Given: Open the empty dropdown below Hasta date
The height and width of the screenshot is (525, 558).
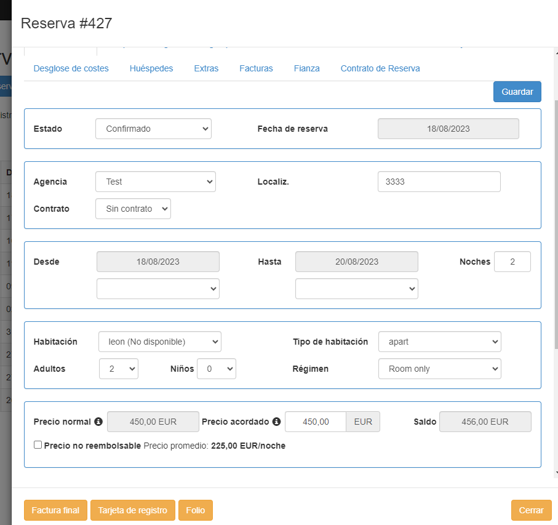Looking at the screenshot, I should [x=357, y=289].
